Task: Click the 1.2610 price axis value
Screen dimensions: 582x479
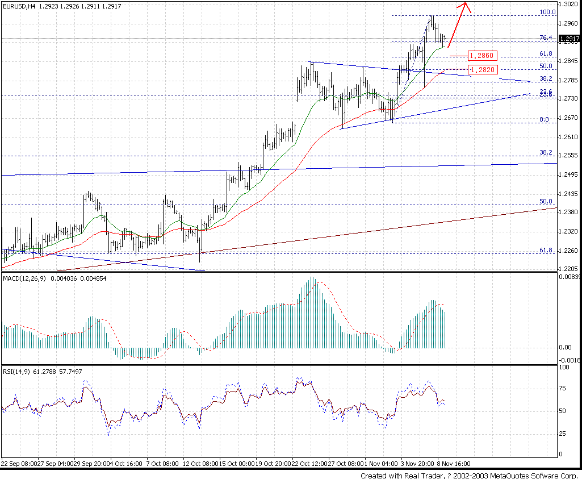Action: 569,137
